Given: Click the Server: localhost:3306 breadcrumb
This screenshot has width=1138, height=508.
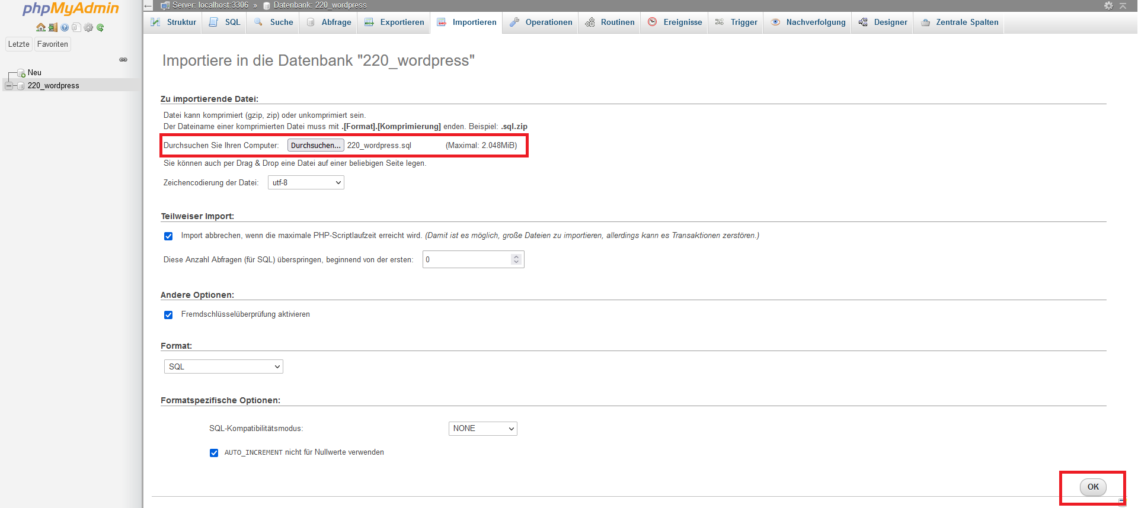Looking at the screenshot, I should coord(210,5).
